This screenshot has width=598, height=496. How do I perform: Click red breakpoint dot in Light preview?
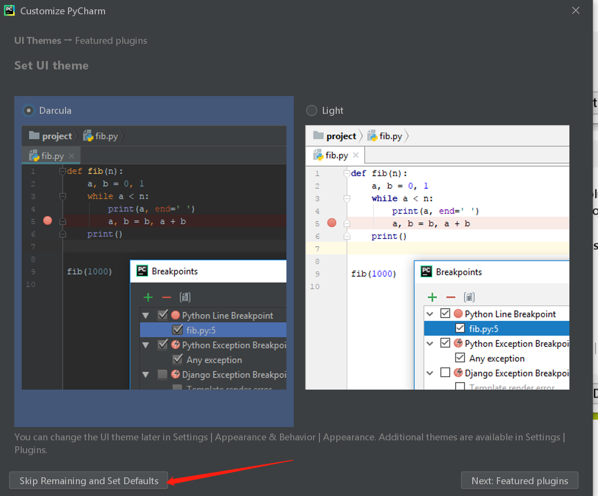332,223
